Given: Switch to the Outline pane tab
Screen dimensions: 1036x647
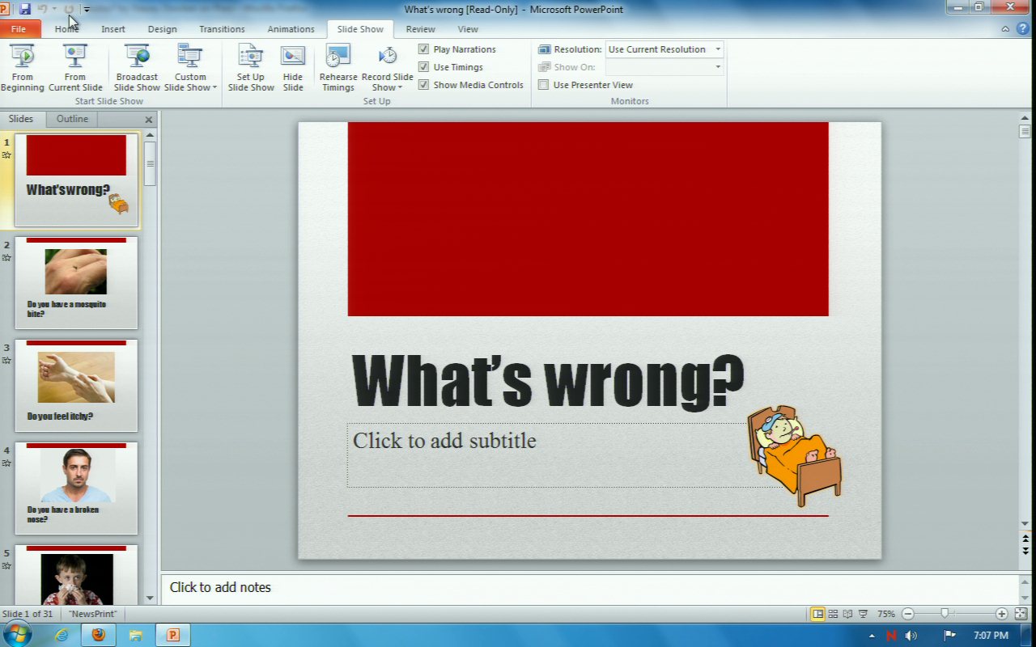Looking at the screenshot, I should click(x=72, y=119).
